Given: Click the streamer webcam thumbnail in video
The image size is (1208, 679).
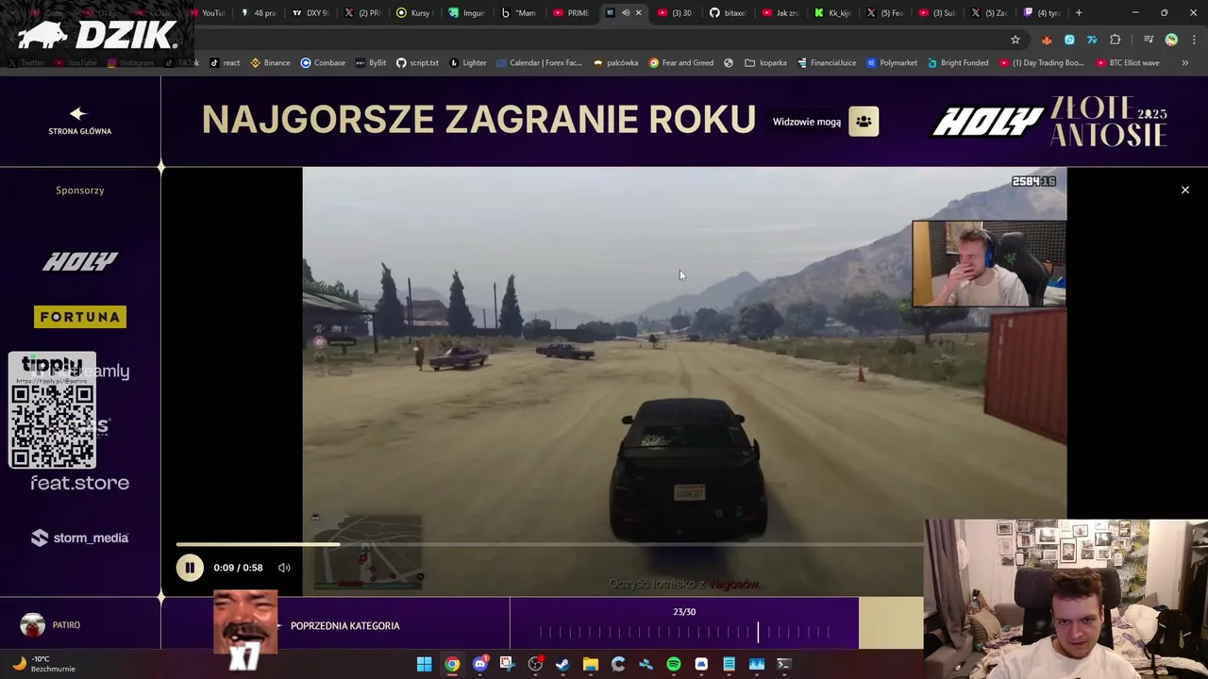Looking at the screenshot, I should (989, 264).
